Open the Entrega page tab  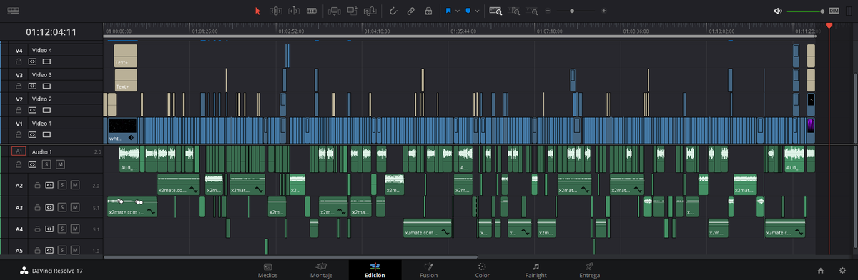pos(590,270)
